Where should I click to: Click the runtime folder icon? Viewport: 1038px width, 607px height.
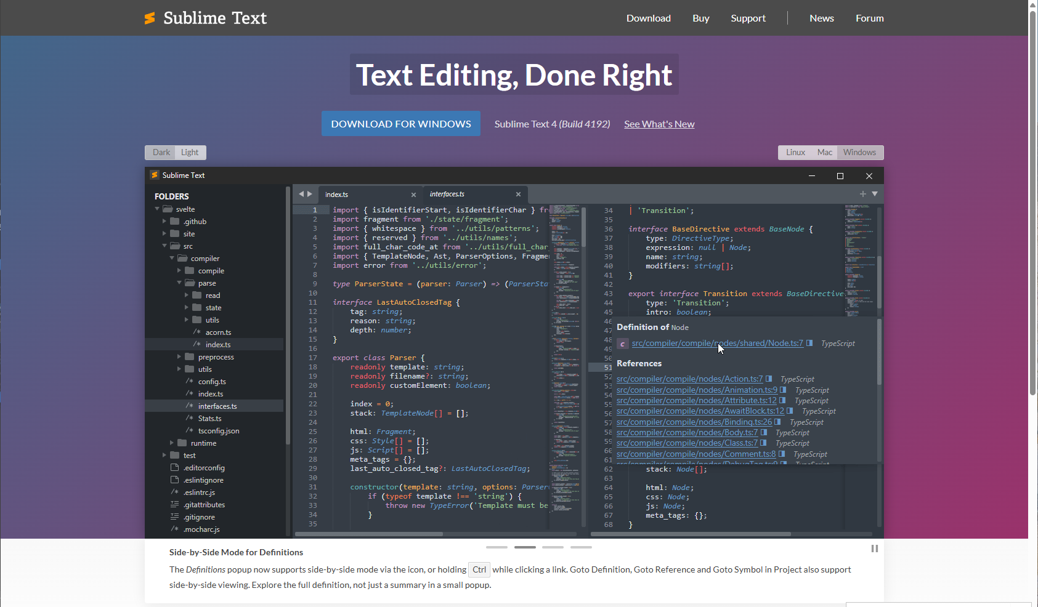pos(182,443)
